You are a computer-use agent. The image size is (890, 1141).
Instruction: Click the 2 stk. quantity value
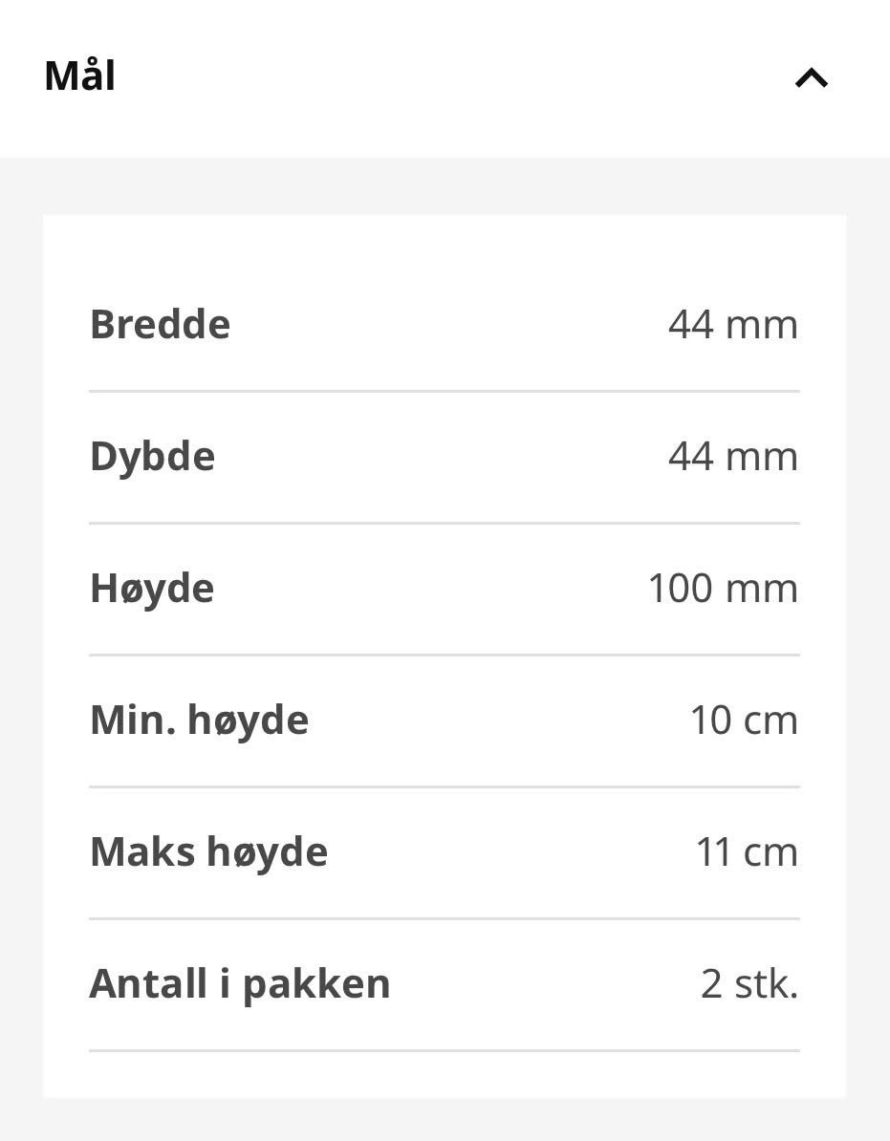coord(749,984)
